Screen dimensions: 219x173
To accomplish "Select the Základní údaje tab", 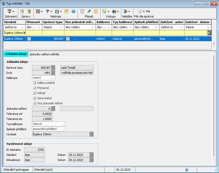I will [15, 54].
